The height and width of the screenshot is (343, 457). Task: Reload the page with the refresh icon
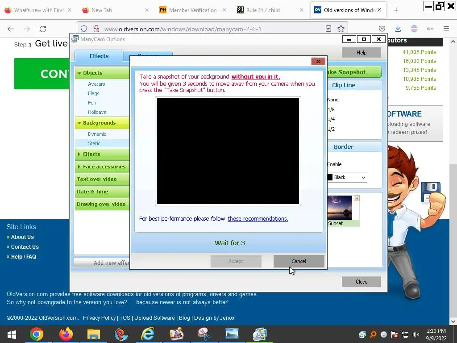43,29
